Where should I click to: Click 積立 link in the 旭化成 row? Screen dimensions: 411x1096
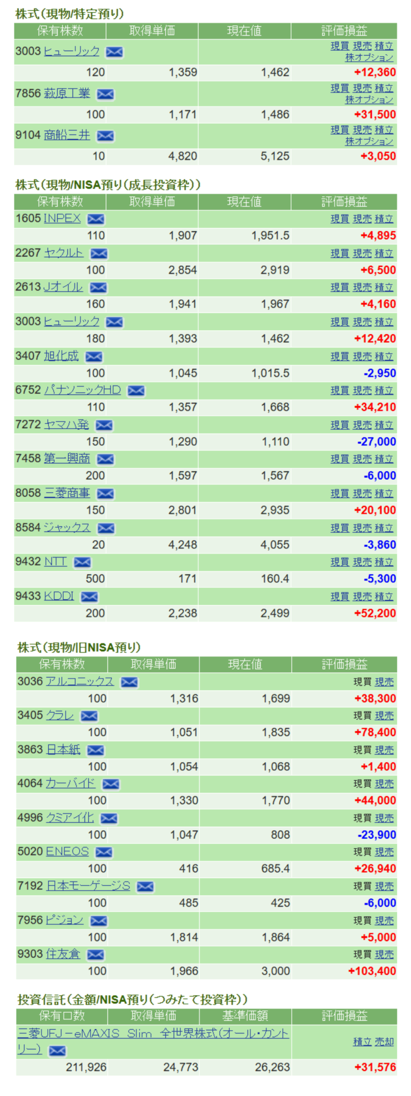[x=384, y=357]
